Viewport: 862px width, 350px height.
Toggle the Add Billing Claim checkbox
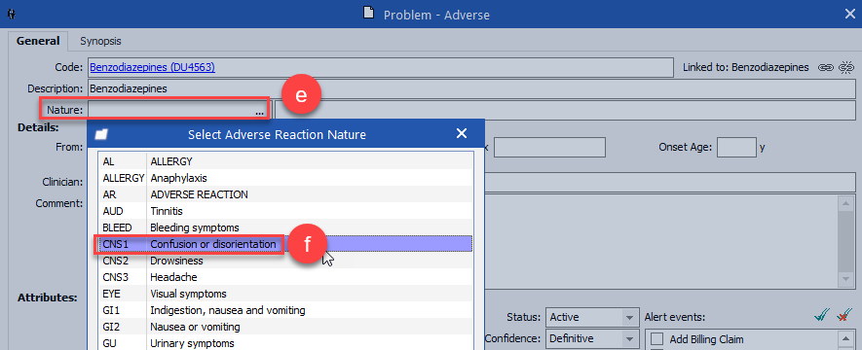[656, 339]
